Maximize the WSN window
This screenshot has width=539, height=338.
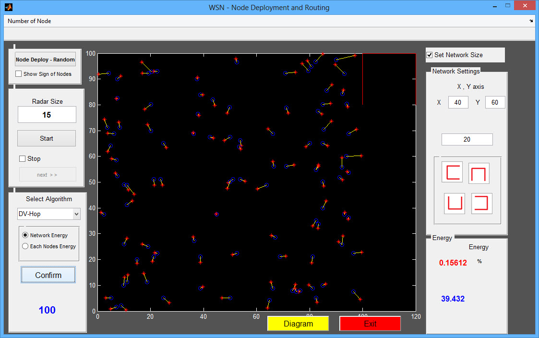(508, 5)
